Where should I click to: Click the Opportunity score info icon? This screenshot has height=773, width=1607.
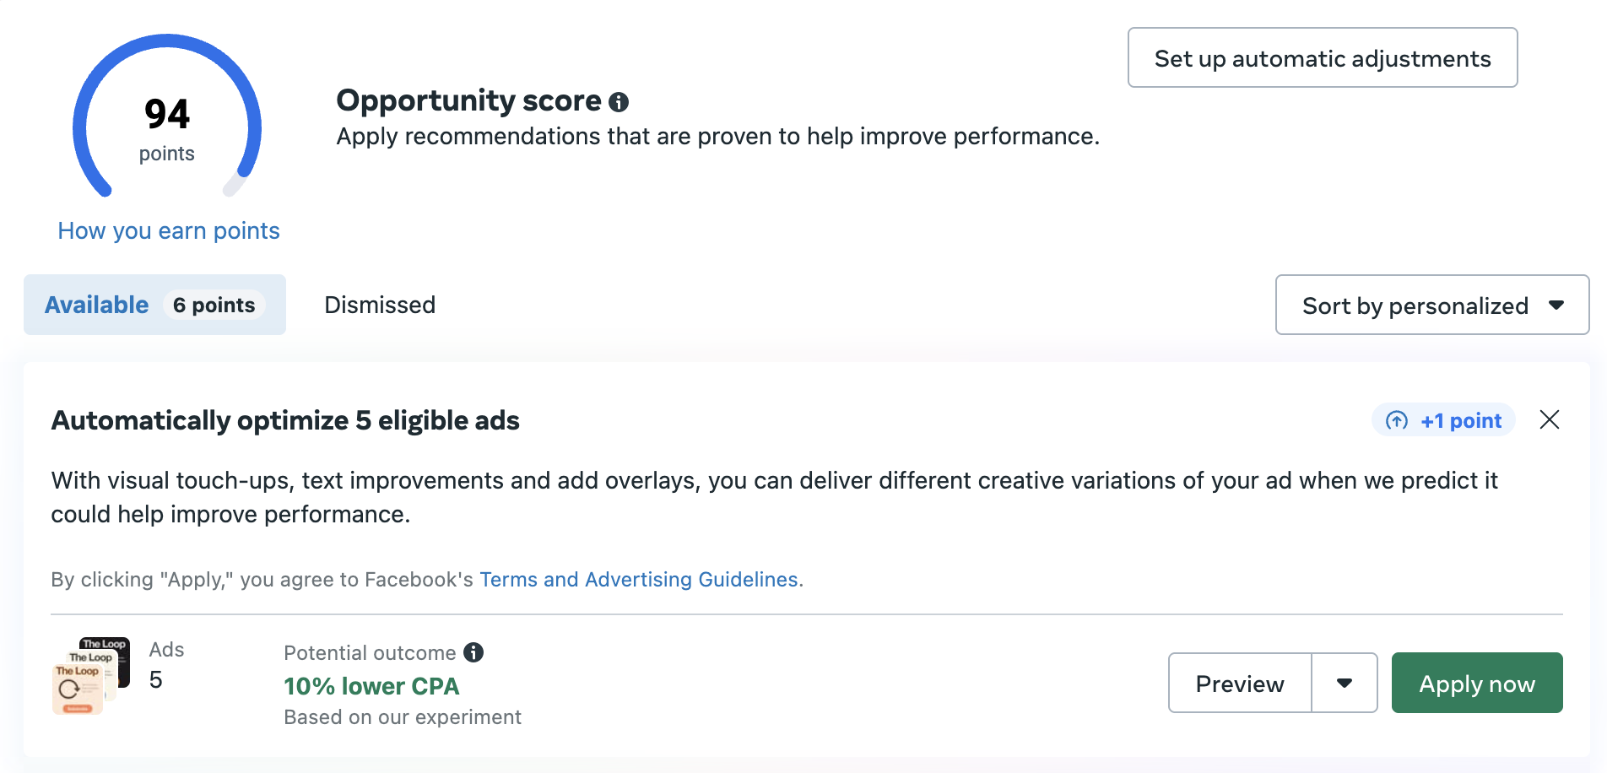[619, 102]
